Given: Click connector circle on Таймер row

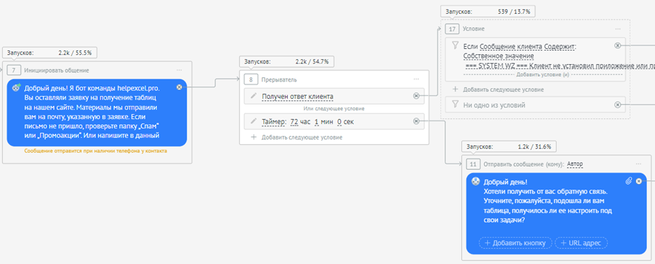Looking at the screenshot, I should [x=416, y=121].
